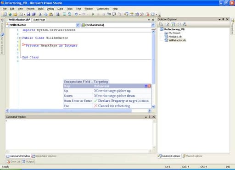Image resolution: width=235 pixels, height=170 pixels.
Task: Click the Copy toolbar icon
Action: 45,14
